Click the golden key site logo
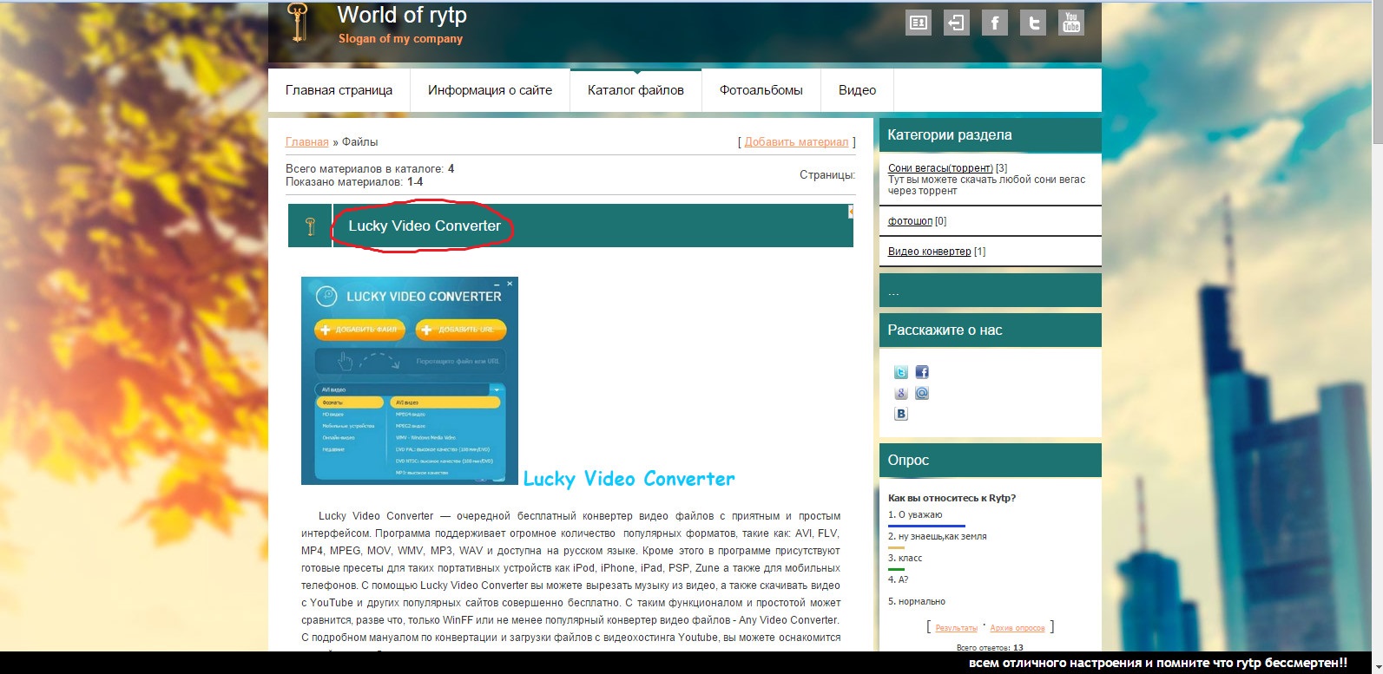This screenshot has height=674, width=1383. 299,22
